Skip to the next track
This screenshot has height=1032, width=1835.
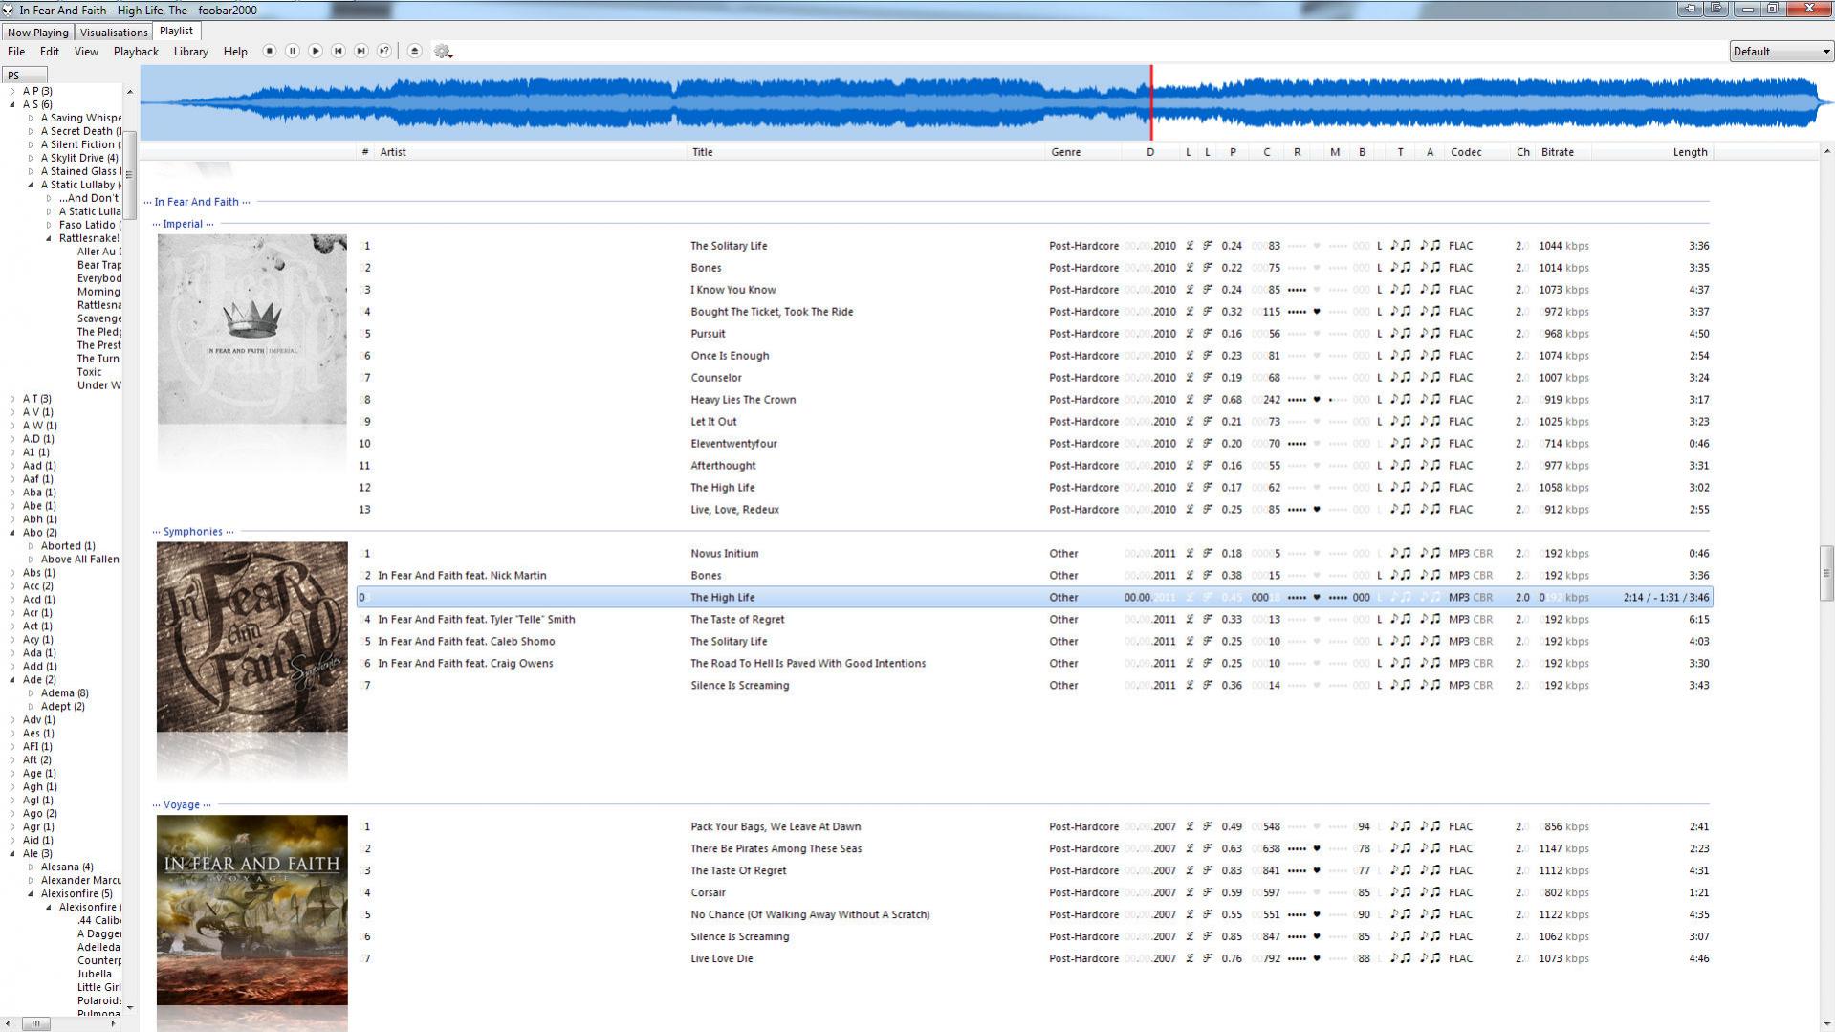361,51
